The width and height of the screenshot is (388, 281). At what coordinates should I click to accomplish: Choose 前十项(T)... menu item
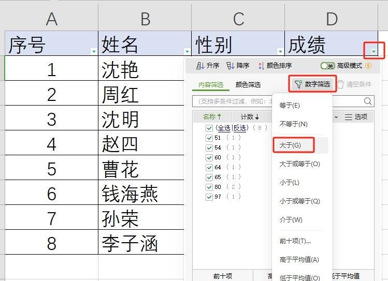295,241
